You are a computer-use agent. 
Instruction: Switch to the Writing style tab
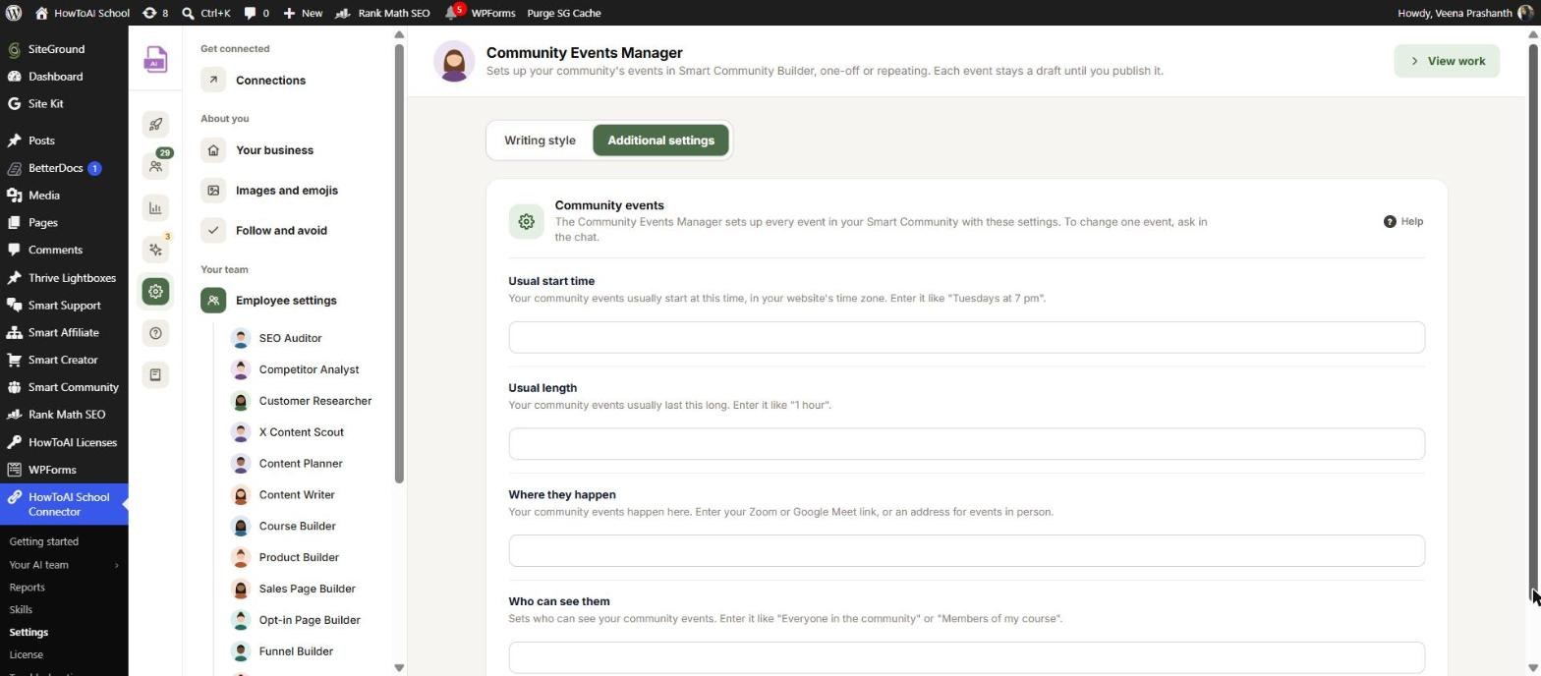tap(540, 141)
